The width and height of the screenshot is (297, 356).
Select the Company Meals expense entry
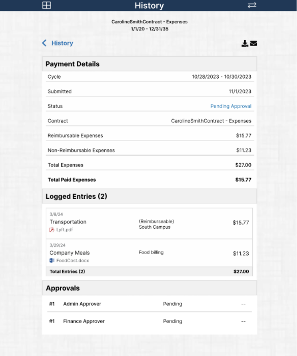pos(69,253)
